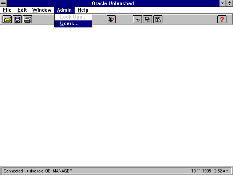Screen dimensions: 233x175
Task: Click the Open folder toolbar icon
Action: (7, 20)
